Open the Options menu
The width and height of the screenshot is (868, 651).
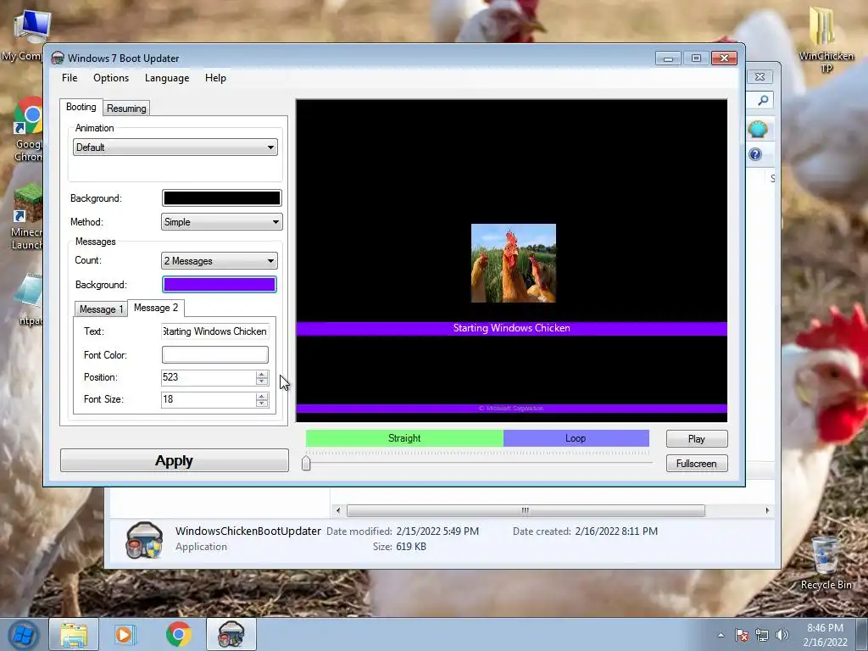(111, 78)
